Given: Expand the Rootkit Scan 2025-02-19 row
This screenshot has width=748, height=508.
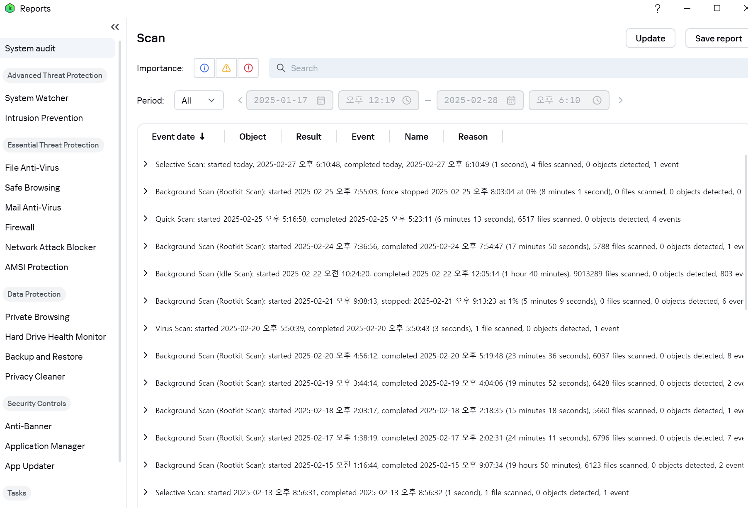Looking at the screenshot, I should [146, 383].
